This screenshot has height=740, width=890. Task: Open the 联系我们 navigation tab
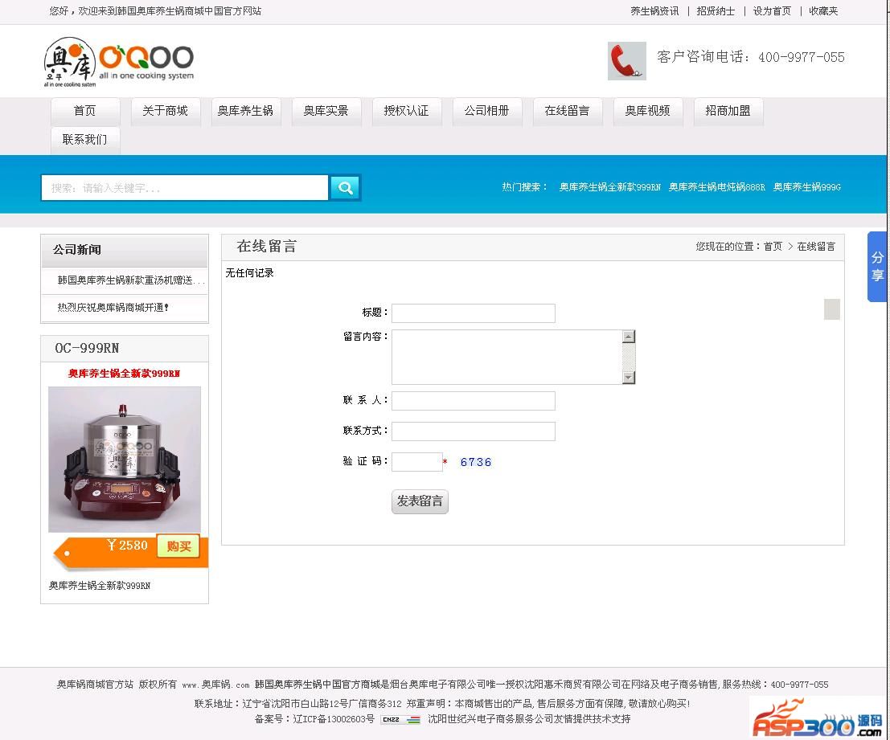(x=85, y=140)
